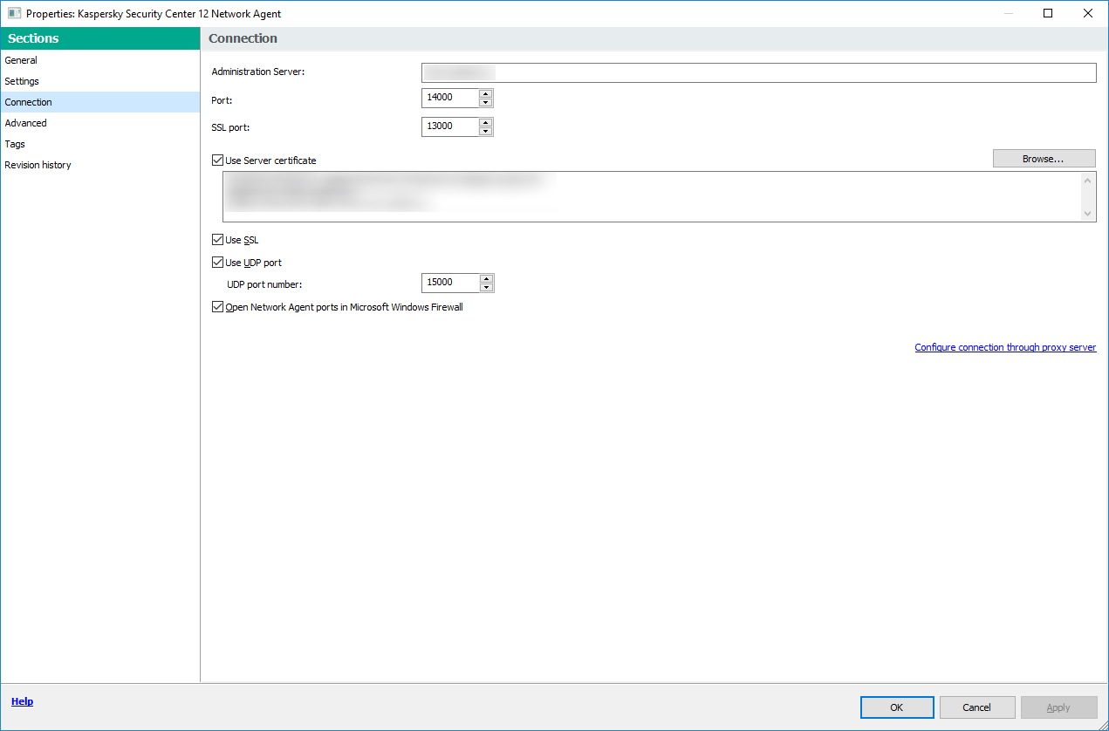The width and height of the screenshot is (1109, 731).
Task: Click the Cancel button
Action: pyautogui.click(x=977, y=707)
